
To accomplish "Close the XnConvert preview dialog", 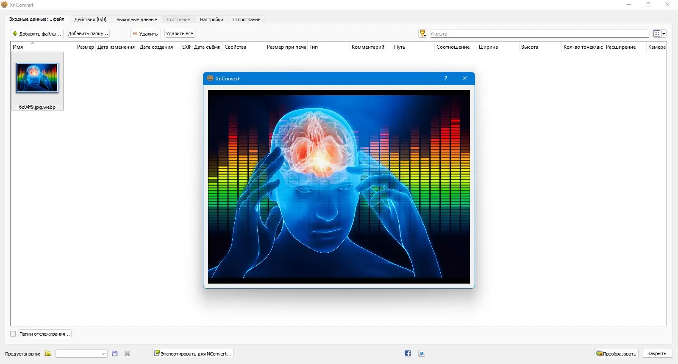I will [x=465, y=78].
